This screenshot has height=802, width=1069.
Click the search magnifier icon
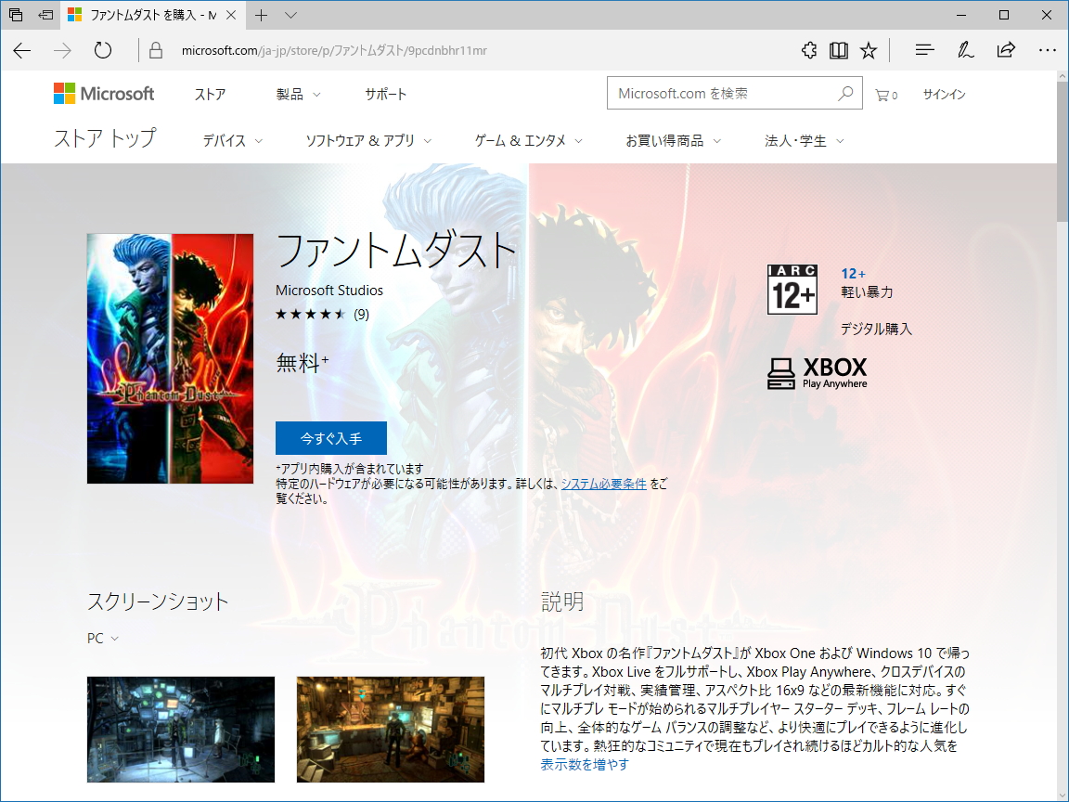[845, 93]
